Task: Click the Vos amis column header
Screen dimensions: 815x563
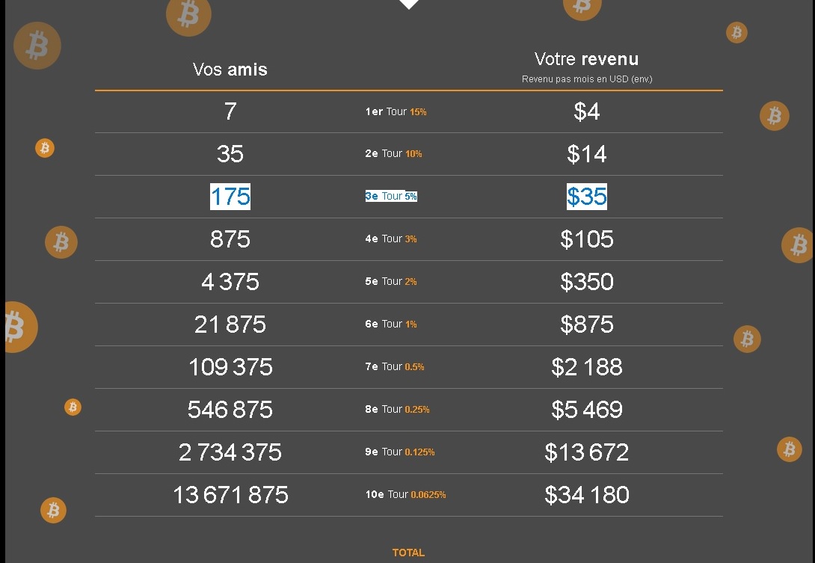Action: point(230,69)
